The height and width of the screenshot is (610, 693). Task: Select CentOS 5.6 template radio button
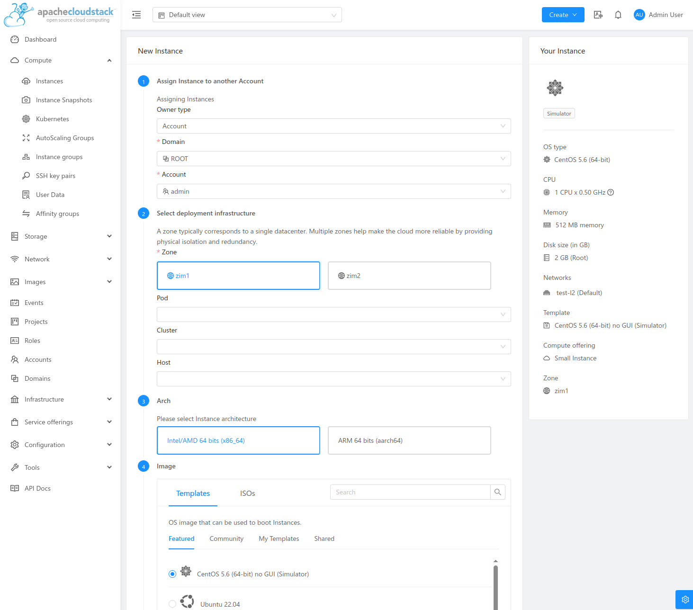172,574
